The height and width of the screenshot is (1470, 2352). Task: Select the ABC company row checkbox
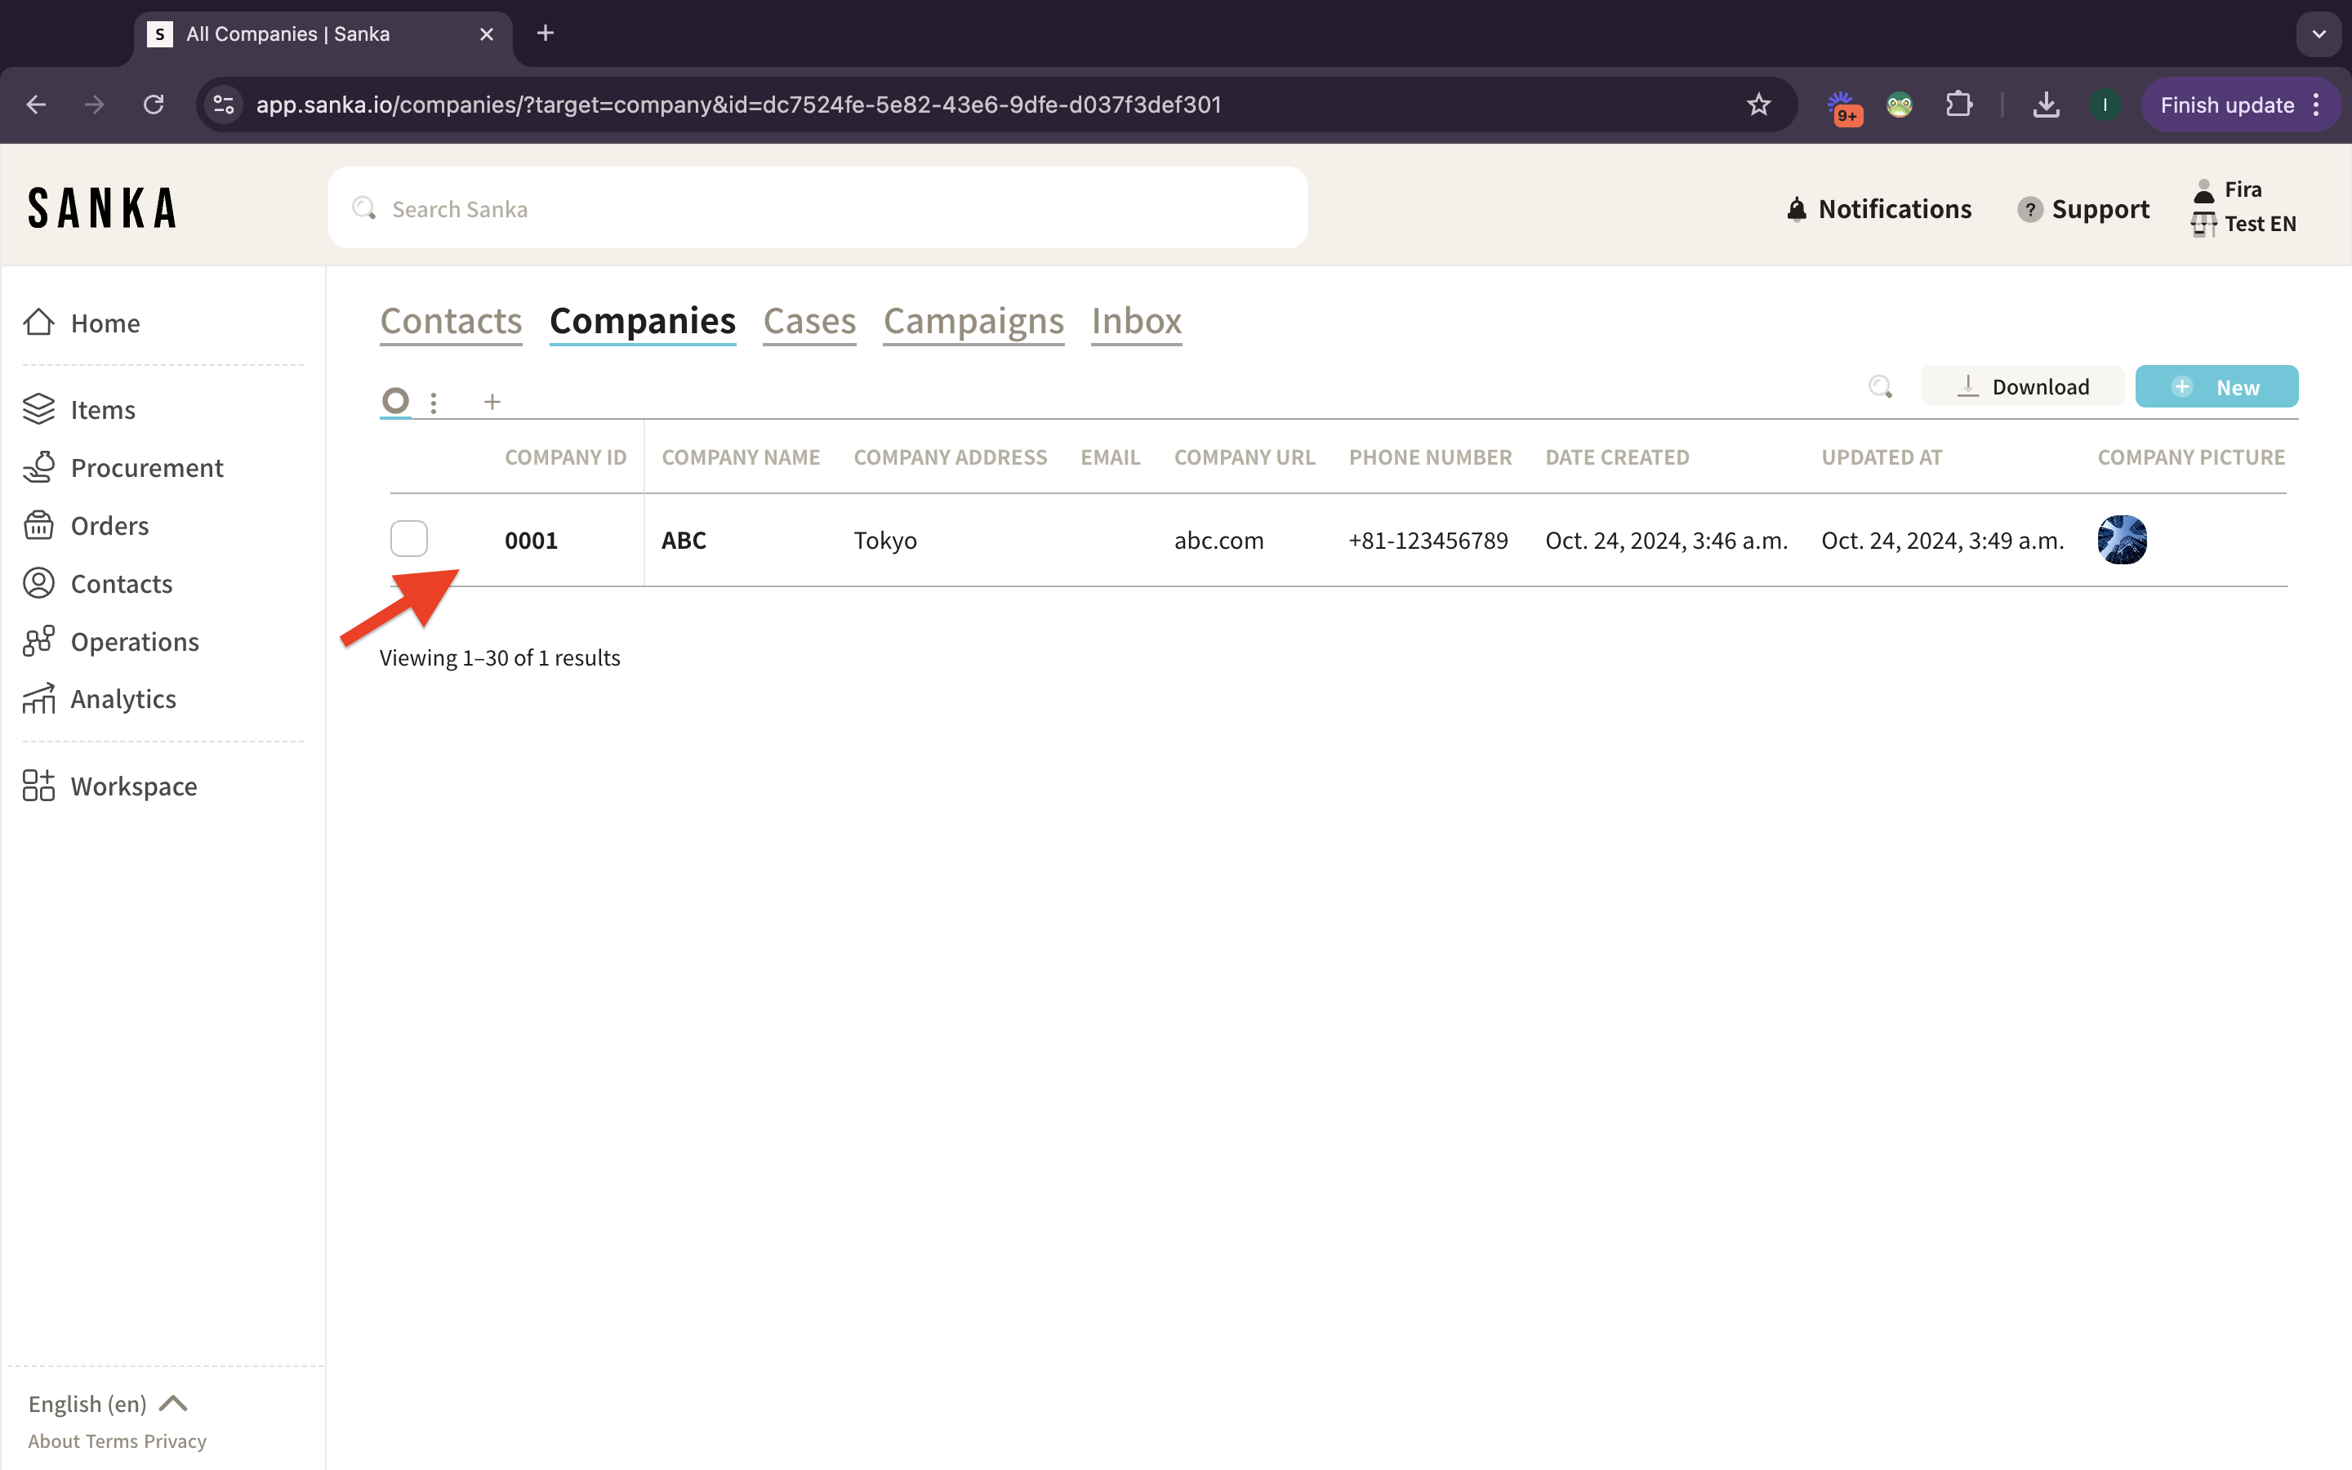tap(408, 539)
